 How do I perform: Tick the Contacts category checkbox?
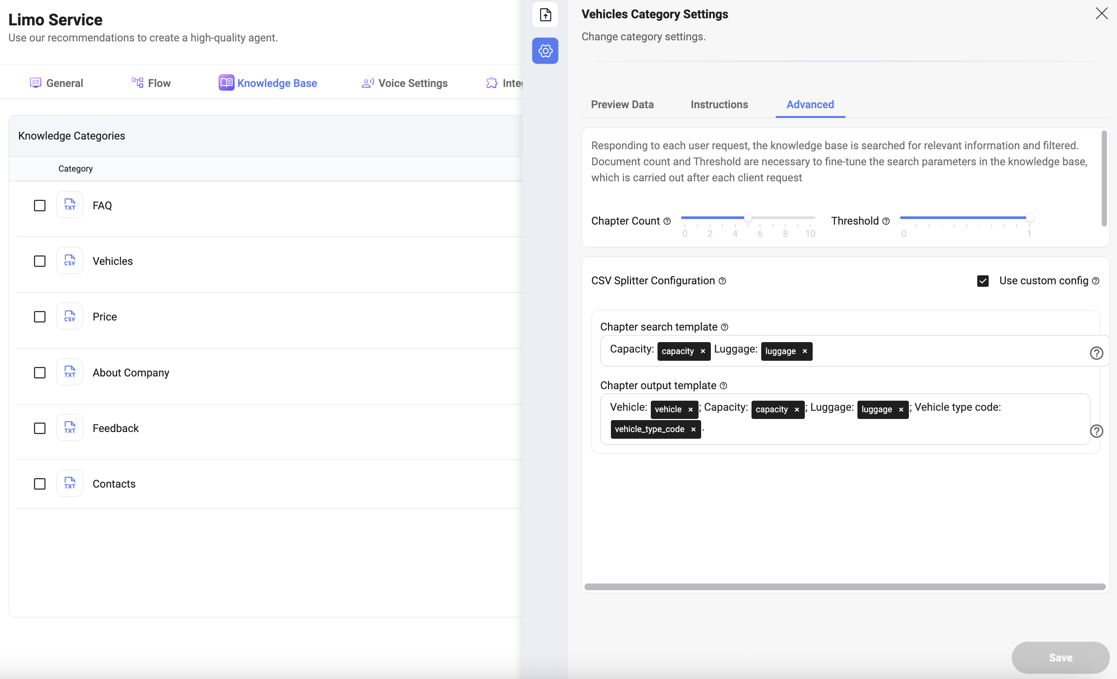(40, 484)
